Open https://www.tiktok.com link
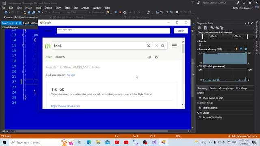Image resolution: width=260 pixels, height=146 pixels. pos(65,106)
